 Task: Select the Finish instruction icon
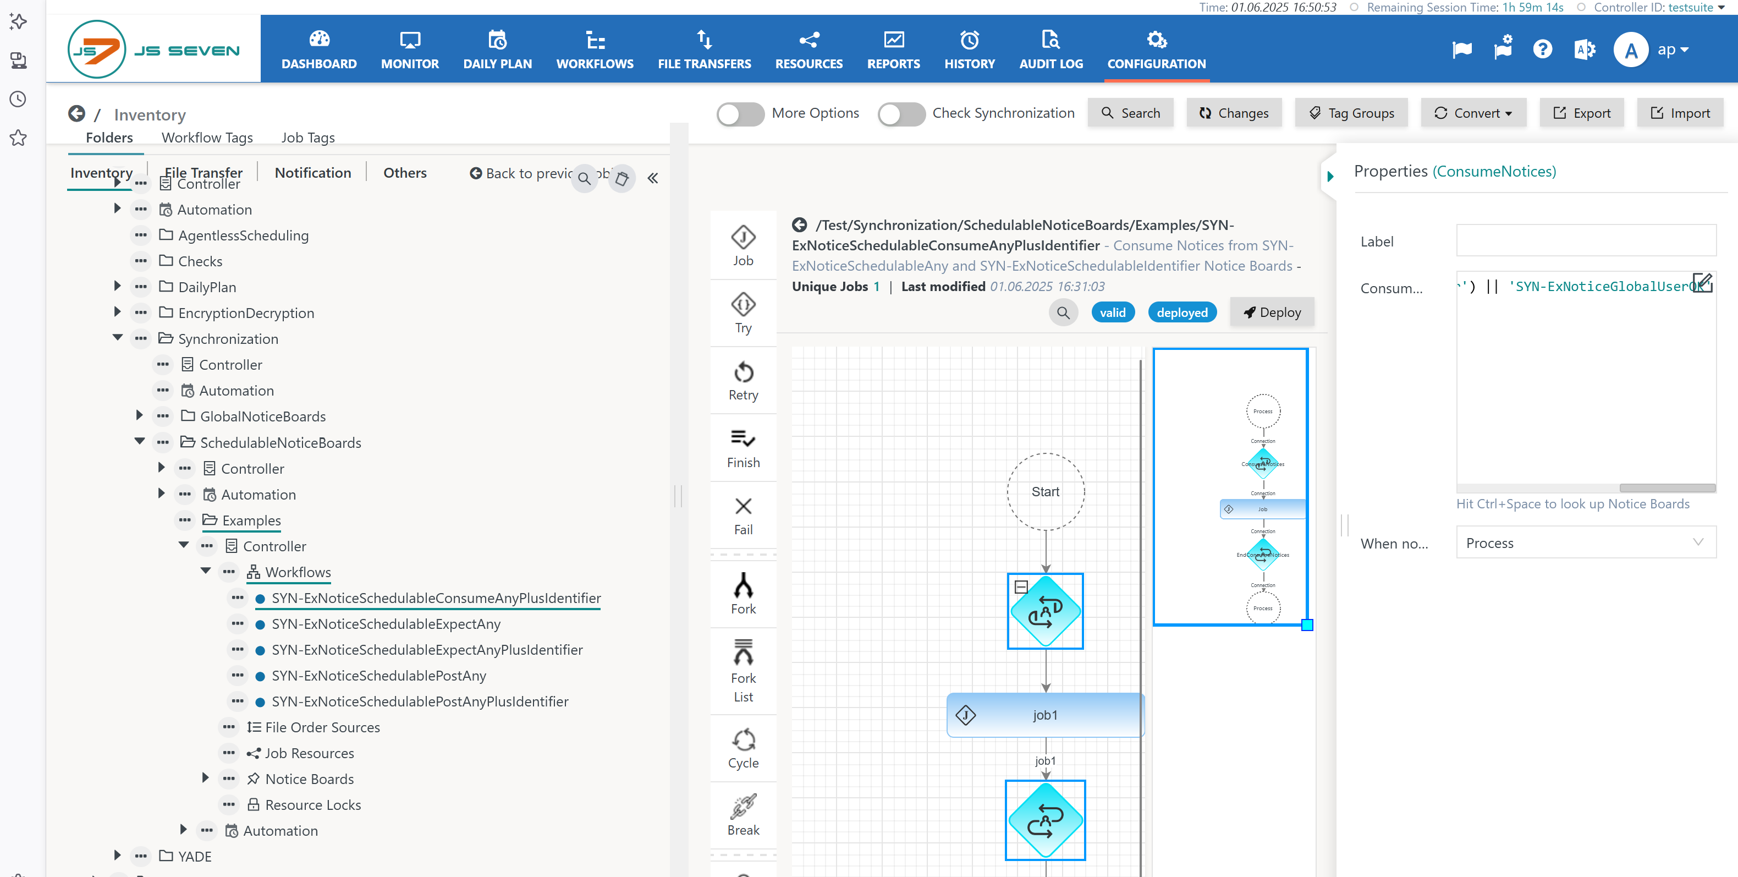point(743,439)
